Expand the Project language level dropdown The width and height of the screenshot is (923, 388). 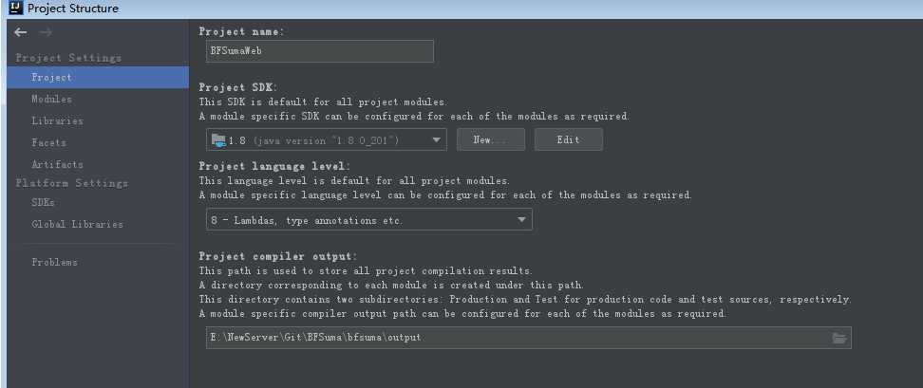click(x=522, y=220)
